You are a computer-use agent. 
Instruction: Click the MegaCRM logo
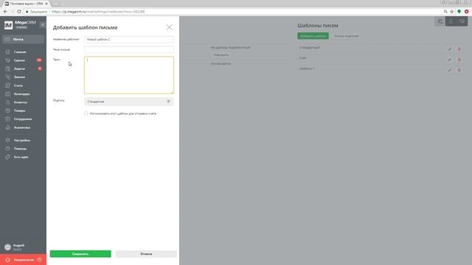coord(20,24)
